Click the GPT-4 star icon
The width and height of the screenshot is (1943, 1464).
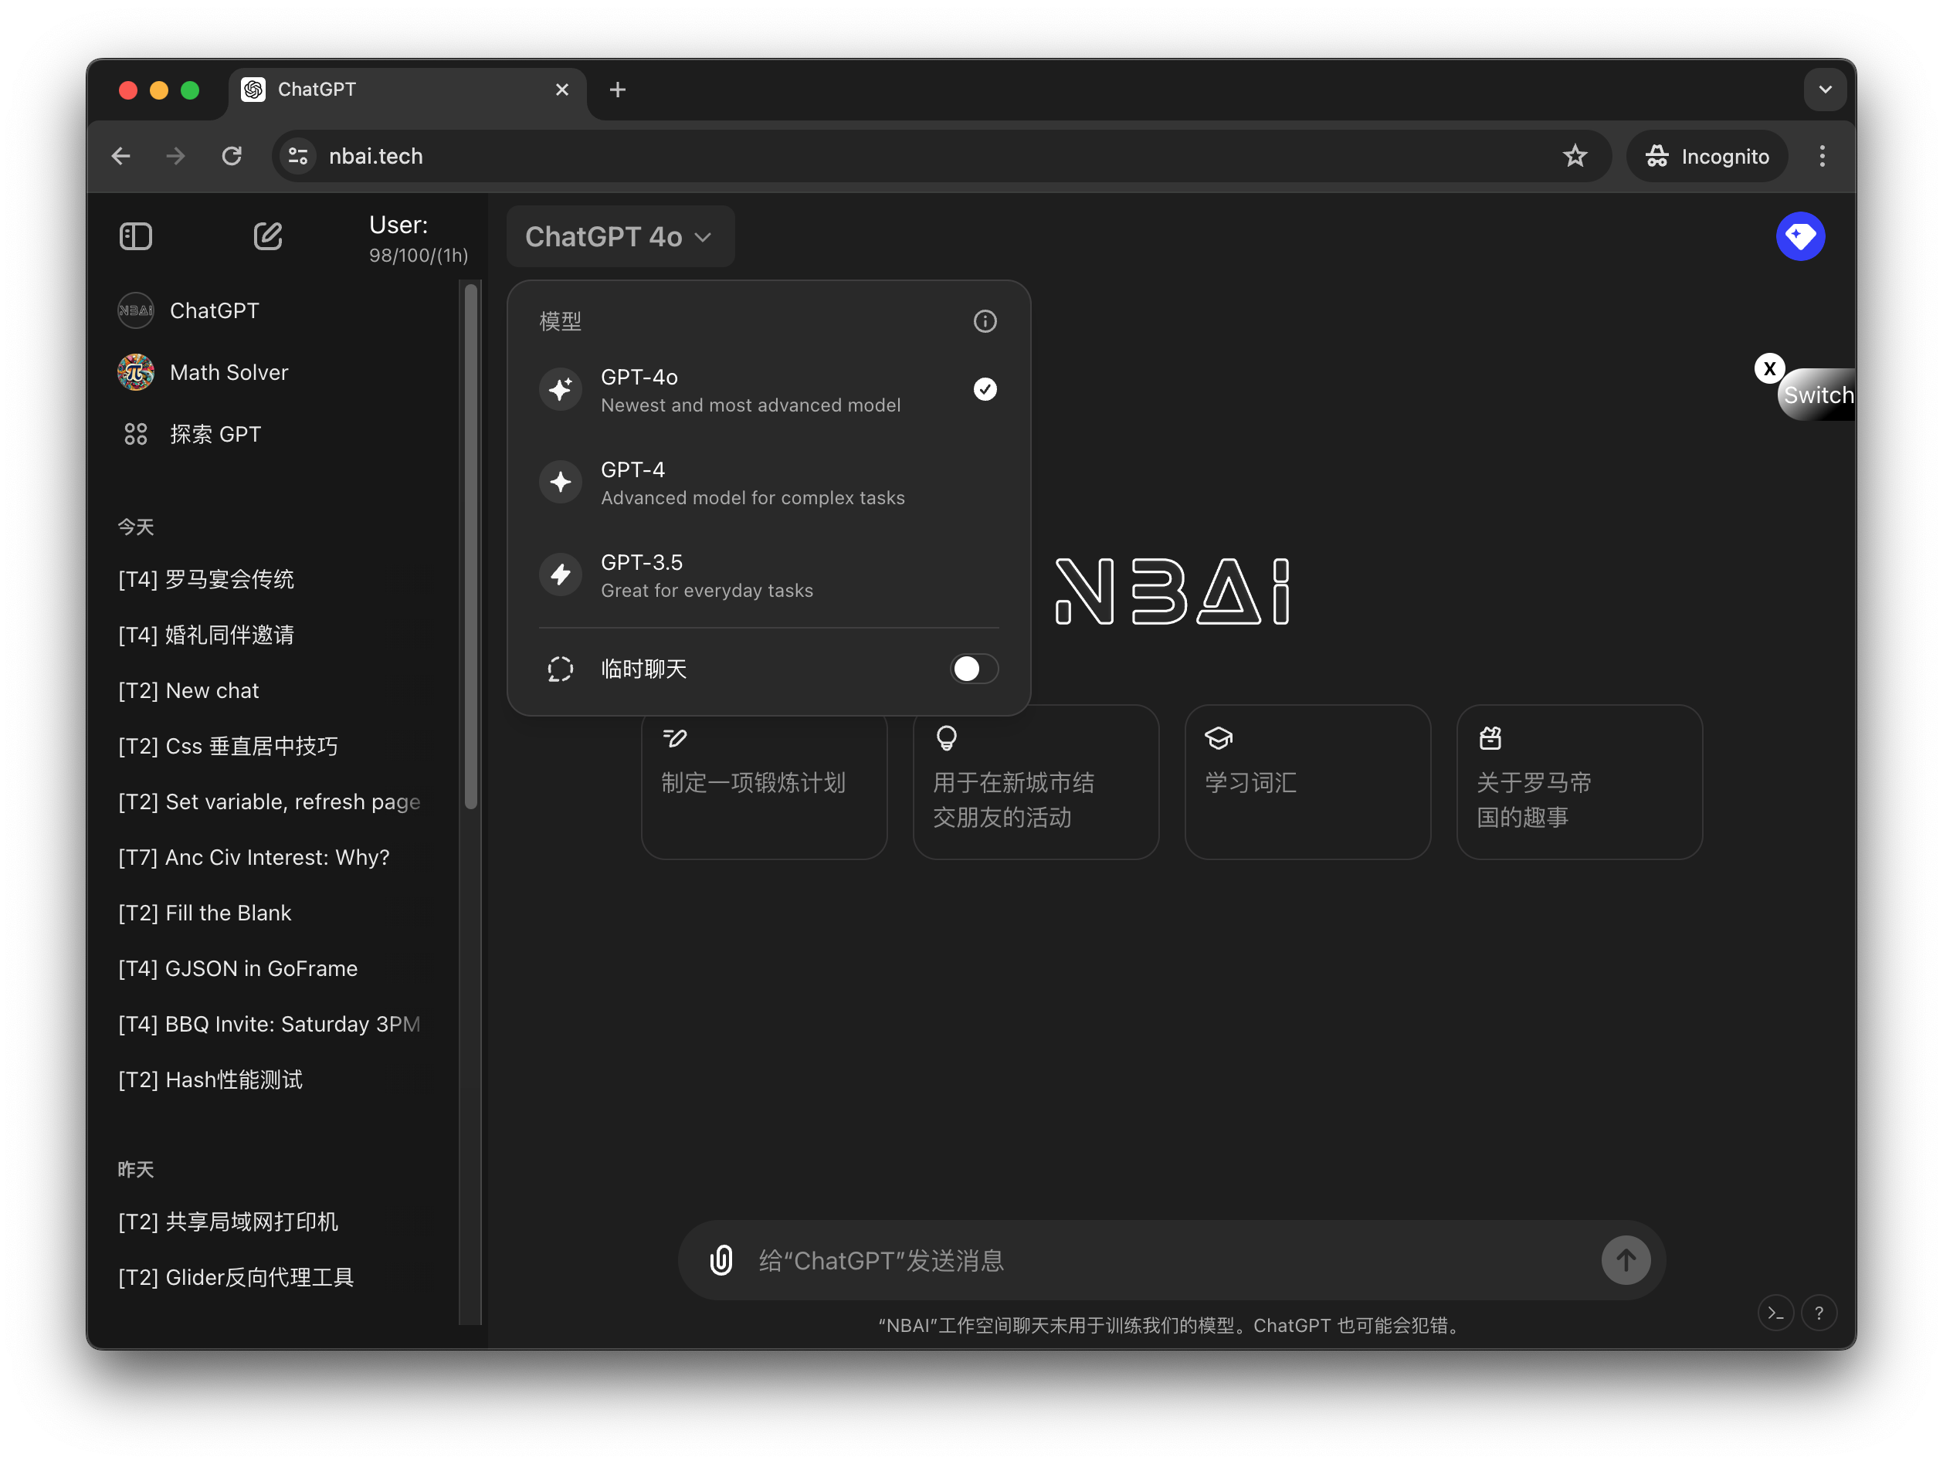coord(561,482)
